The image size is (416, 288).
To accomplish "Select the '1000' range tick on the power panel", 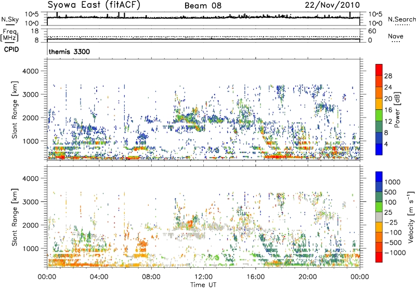I will pos(30,141).
